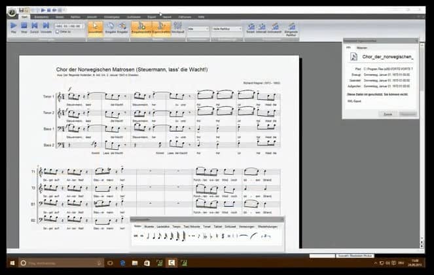Screen dimensions: 434x275
Task: Click the Instrument transpose icon
Action: [274, 29]
